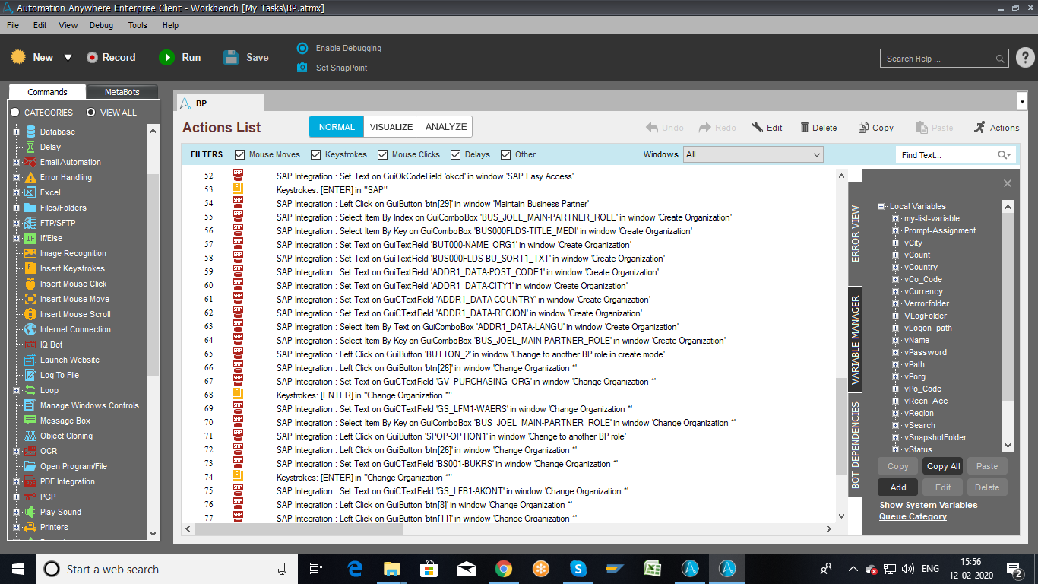Uncheck the Mouse Moves filter checkbox
The width and height of the screenshot is (1038, 584).
(x=240, y=154)
